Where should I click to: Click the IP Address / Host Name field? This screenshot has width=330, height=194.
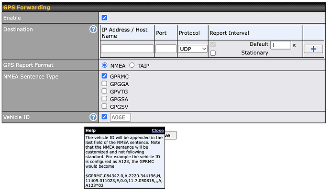click(127, 49)
